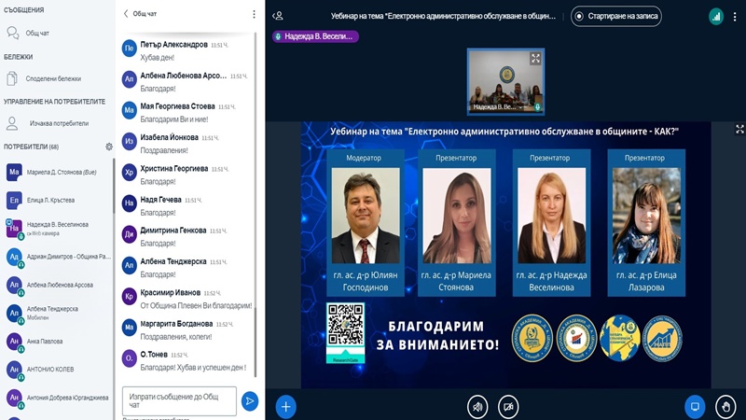Select user Елица Л. Кръстева

click(x=58, y=200)
